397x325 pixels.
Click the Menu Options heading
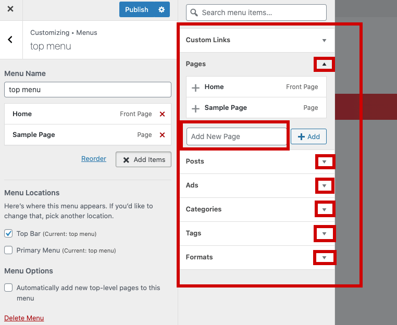click(29, 271)
